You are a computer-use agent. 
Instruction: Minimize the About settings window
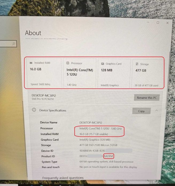(x=148, y=22)
